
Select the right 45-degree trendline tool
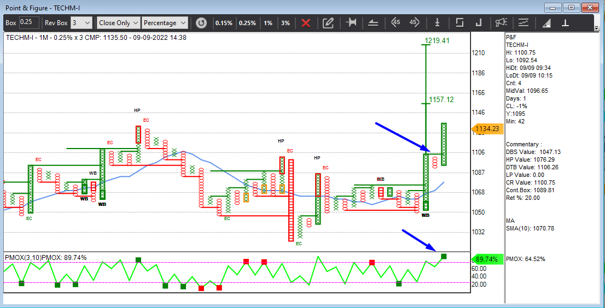tap(414, 22)
